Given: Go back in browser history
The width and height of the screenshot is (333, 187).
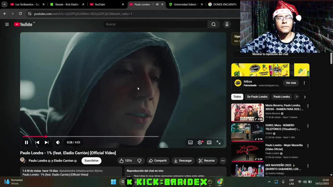Looking at the screenshot, I should (5, 14).
